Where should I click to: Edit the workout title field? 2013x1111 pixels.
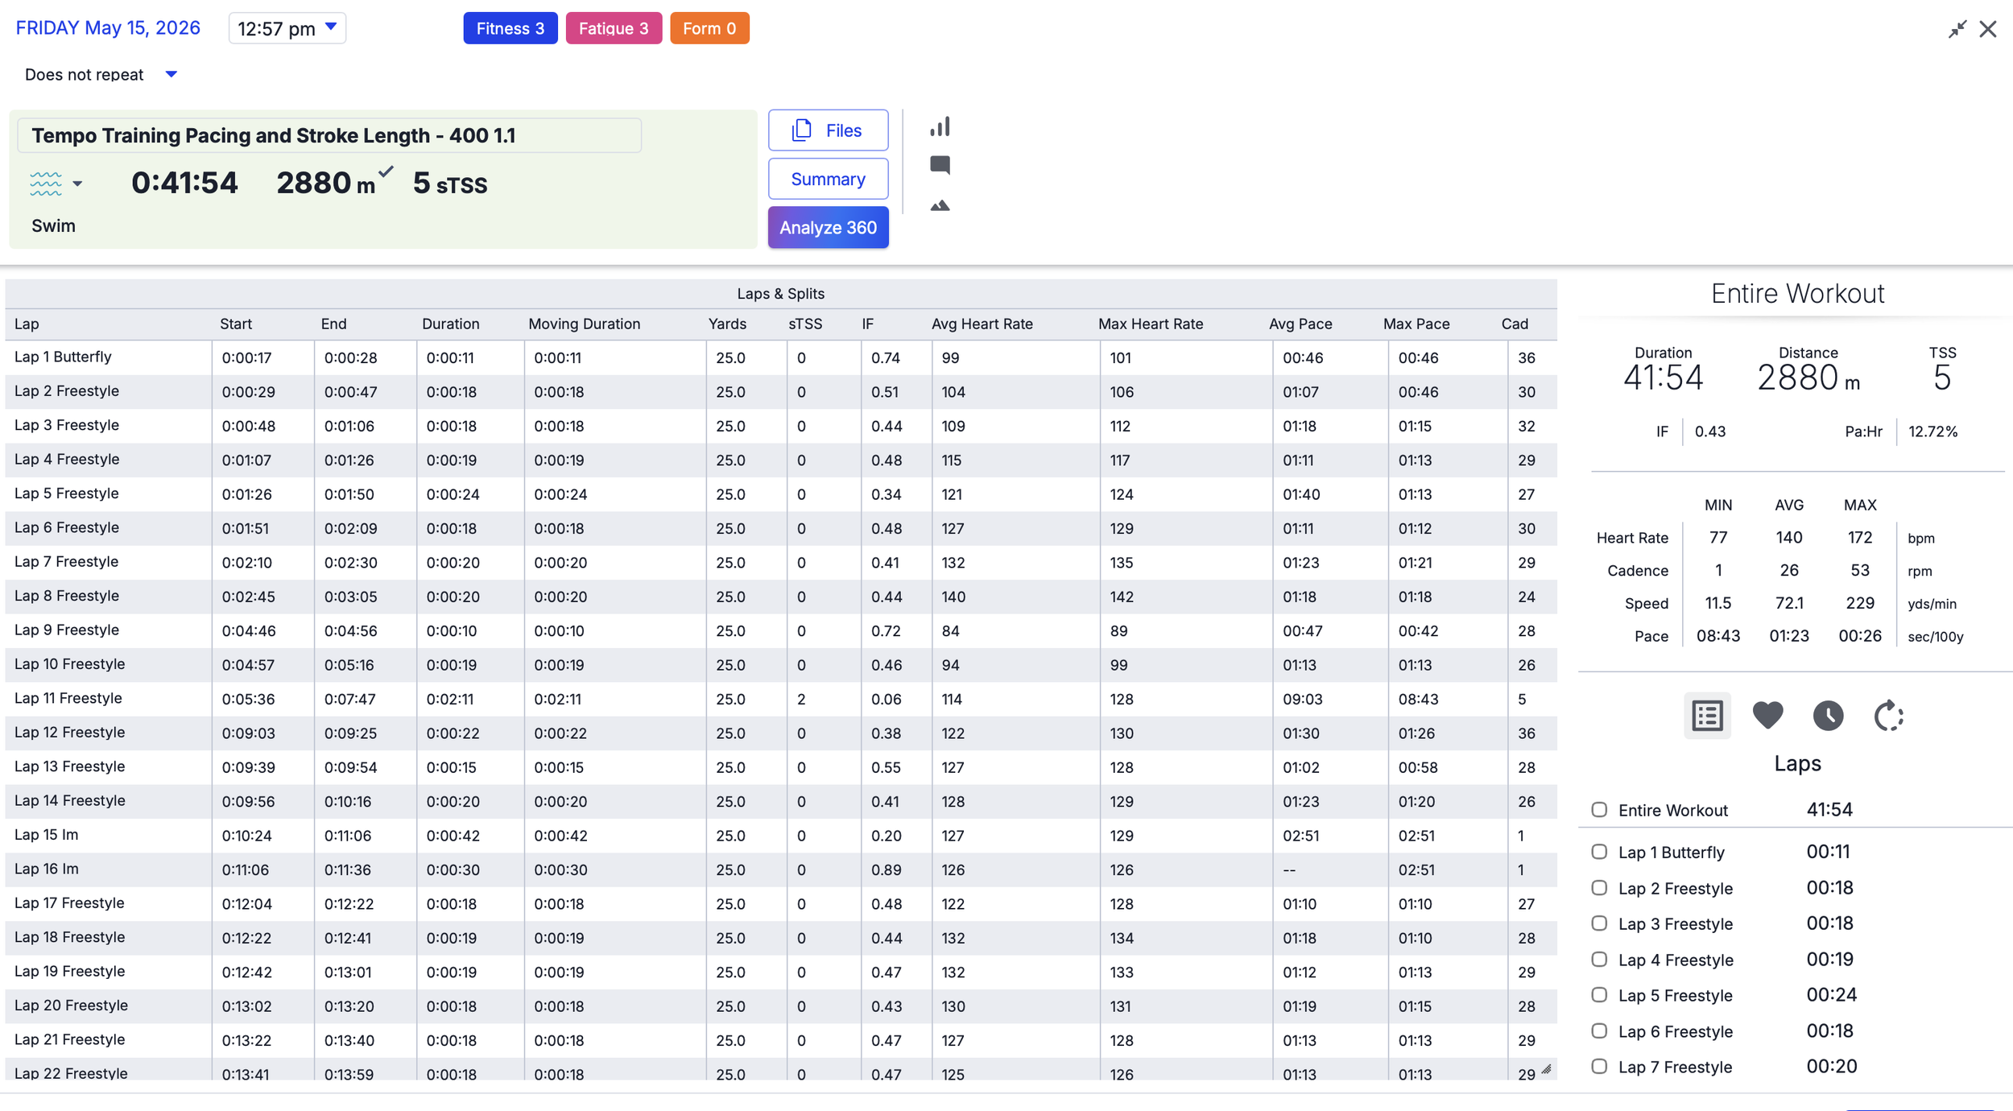pyautogui.click(x=329, y=135)
